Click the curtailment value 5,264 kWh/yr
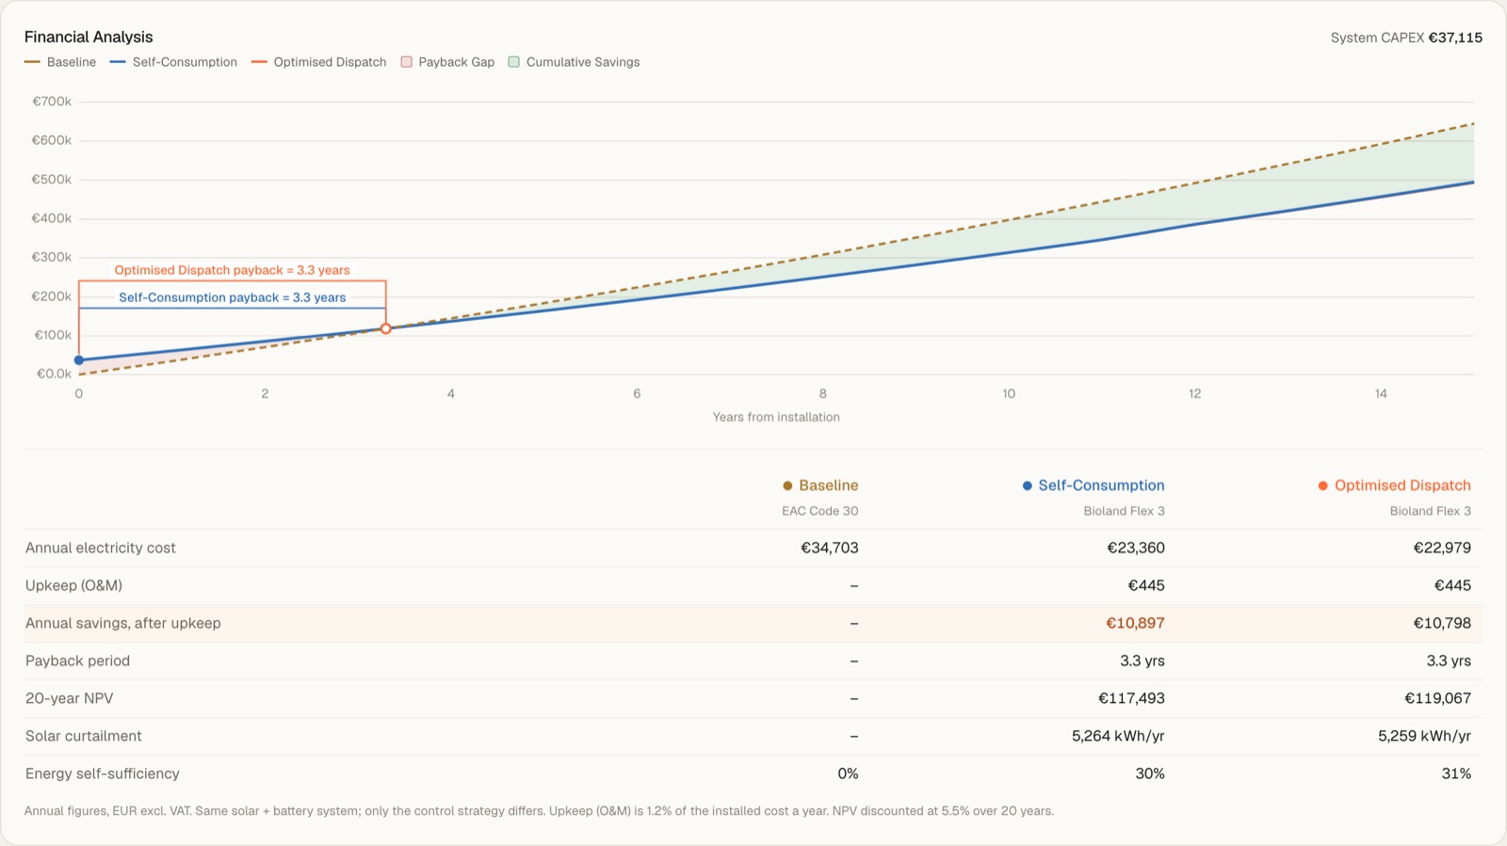This screenshot has width=1507, height=846. point(1118,736)
